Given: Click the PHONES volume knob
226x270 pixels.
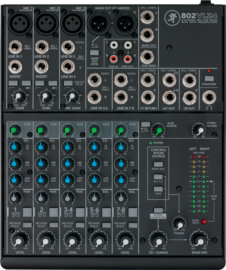Looking at the screenshot, I should click(x=179, y=223).
